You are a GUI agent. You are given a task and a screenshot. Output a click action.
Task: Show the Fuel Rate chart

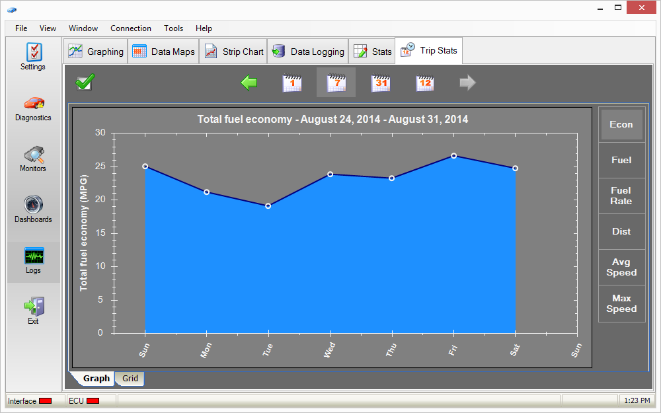point(621,196)
